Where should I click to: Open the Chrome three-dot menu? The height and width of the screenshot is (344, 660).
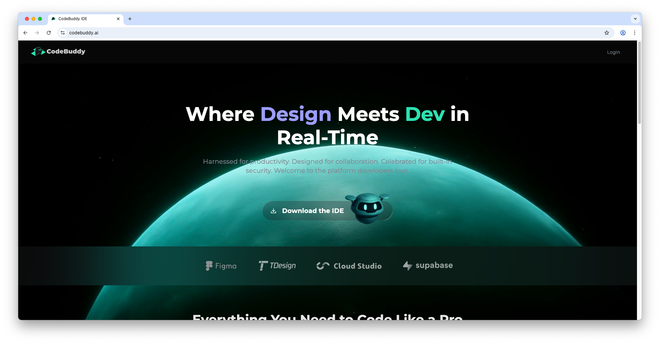pyautogui.click(x=635, y=33)
